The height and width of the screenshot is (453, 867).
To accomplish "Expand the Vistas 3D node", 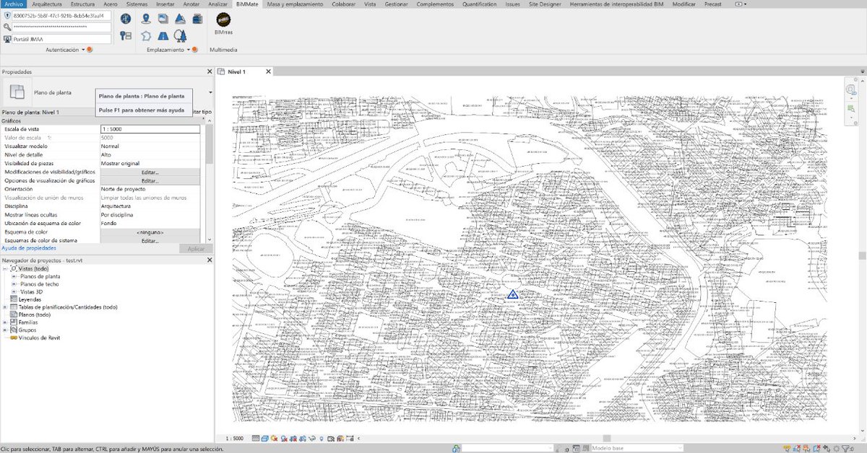I will click(x=14, y=291).
